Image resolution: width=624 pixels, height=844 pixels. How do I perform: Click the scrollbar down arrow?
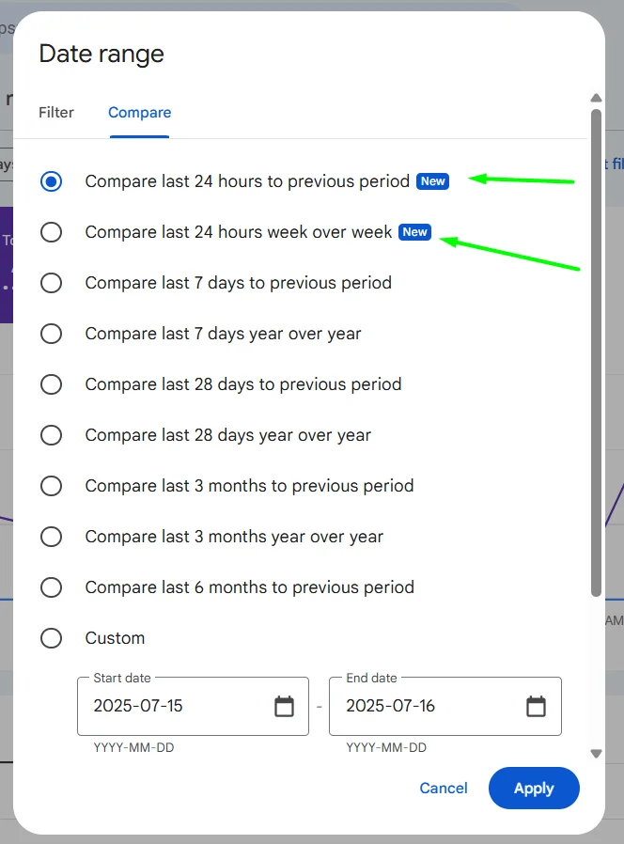click(596, 754)
